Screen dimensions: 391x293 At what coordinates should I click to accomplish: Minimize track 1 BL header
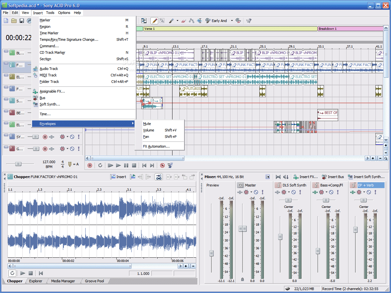6,51
